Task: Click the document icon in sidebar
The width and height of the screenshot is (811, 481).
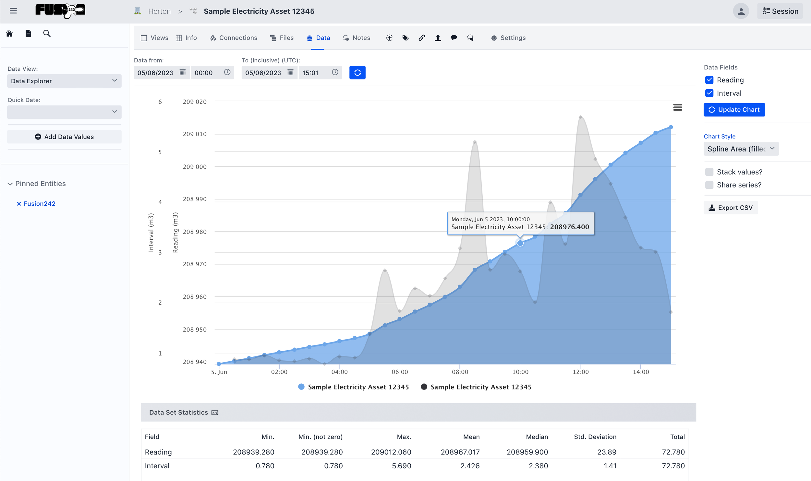Action: click(x=28, y=33)
